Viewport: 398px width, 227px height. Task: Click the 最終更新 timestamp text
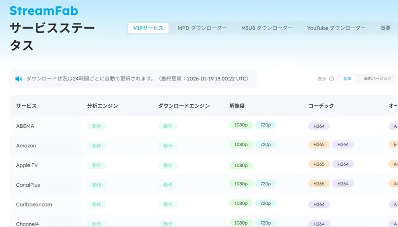coord(203,79)
